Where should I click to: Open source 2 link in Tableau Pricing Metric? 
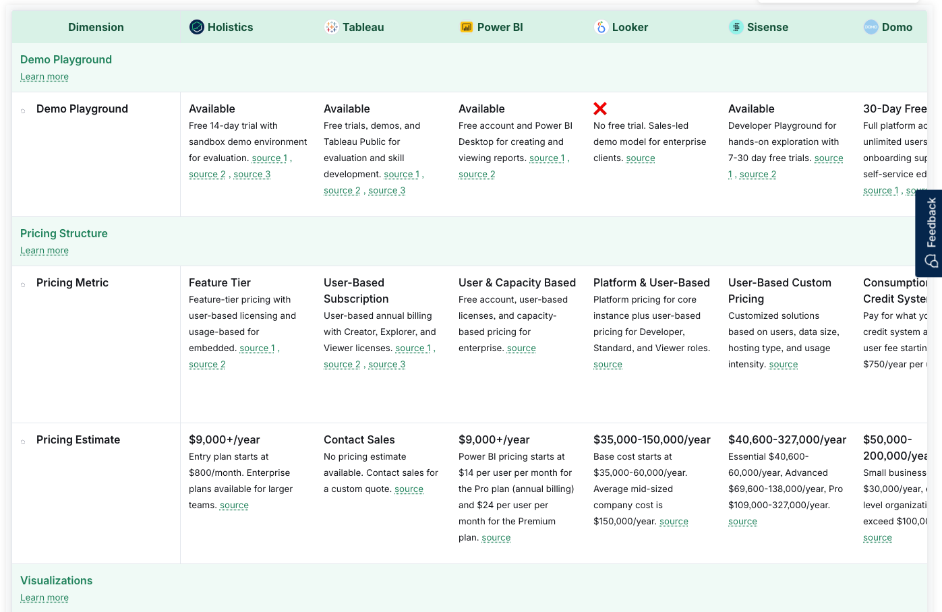tap(343, 365)
